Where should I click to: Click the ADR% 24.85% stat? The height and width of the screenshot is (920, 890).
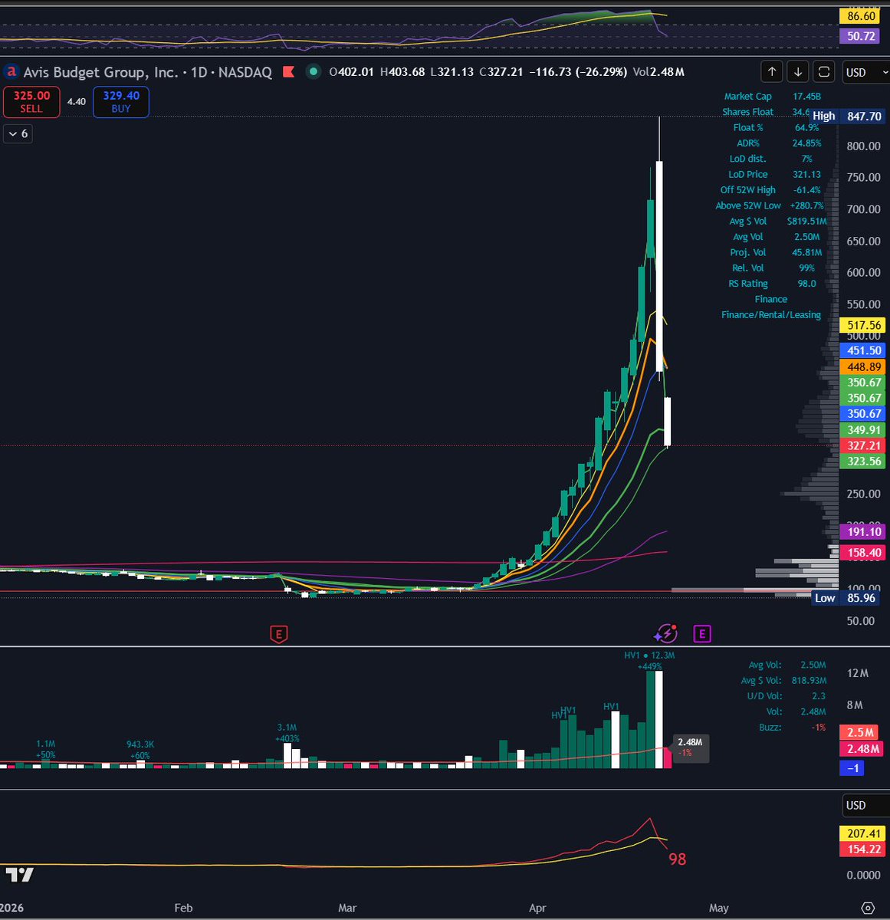pos(777,143)
